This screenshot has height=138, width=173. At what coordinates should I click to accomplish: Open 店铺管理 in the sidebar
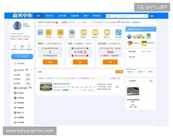(19, 108)
